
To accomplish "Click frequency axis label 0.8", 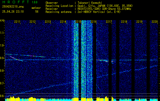I will click(2, 71).
